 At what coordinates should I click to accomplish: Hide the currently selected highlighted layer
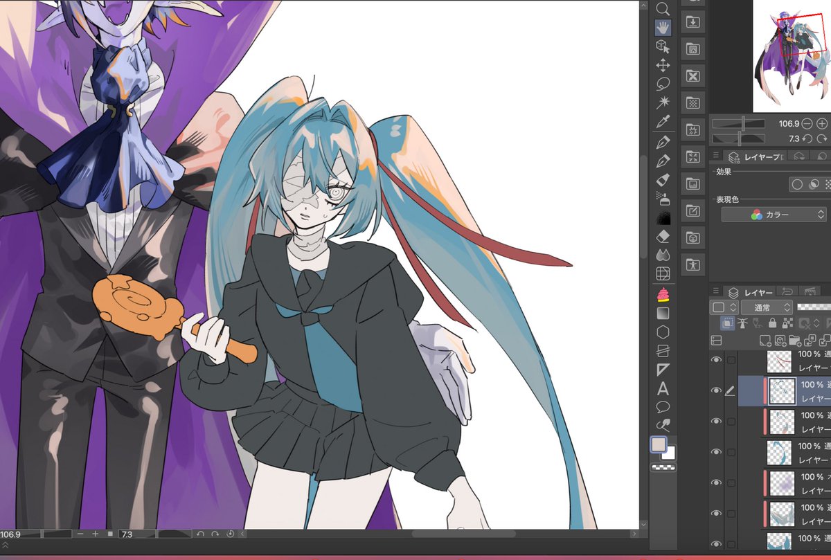pos(717,390)
